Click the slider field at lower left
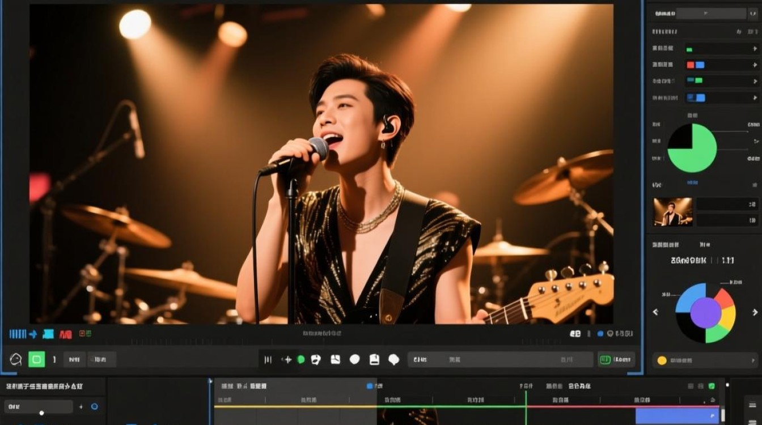The width and height of the screenshot is (762, 425). click(x=39, y=406)
